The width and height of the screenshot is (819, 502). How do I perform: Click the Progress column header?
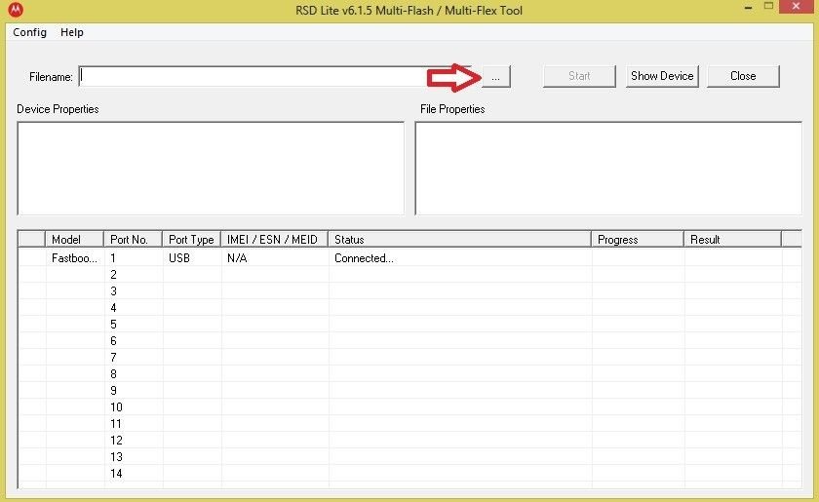638,239
